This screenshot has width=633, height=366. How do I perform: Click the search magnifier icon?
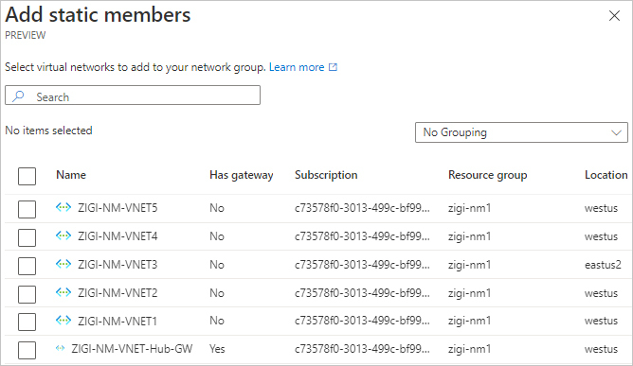pyautogui.click(x=18, y=96)
